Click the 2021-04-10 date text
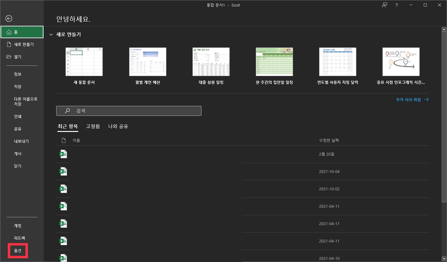Screen dimensions: 447x262 [x=329, y=258]
